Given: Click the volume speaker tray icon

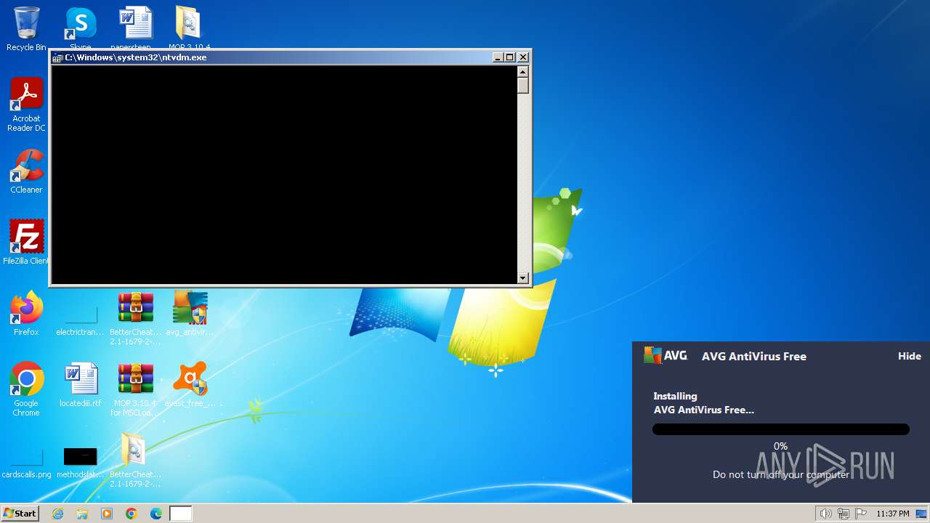Looking at the screenshot, I should tap(825, 514).
